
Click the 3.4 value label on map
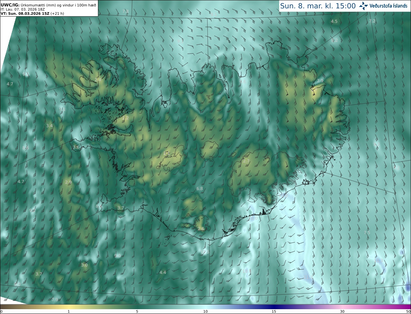pos(49,126)
